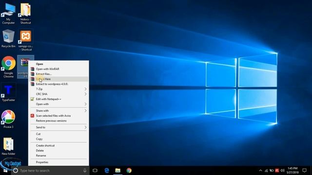Choose Edit with Notepad++
Viewport: 312px width, 175px height.
(x=58, y=99)
